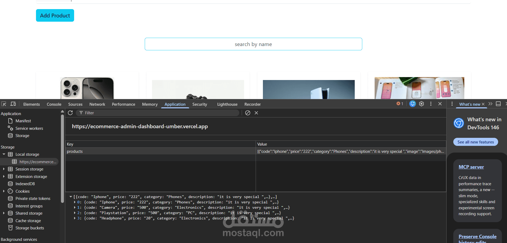
Task: Select the Application tab
Action: 175,104
